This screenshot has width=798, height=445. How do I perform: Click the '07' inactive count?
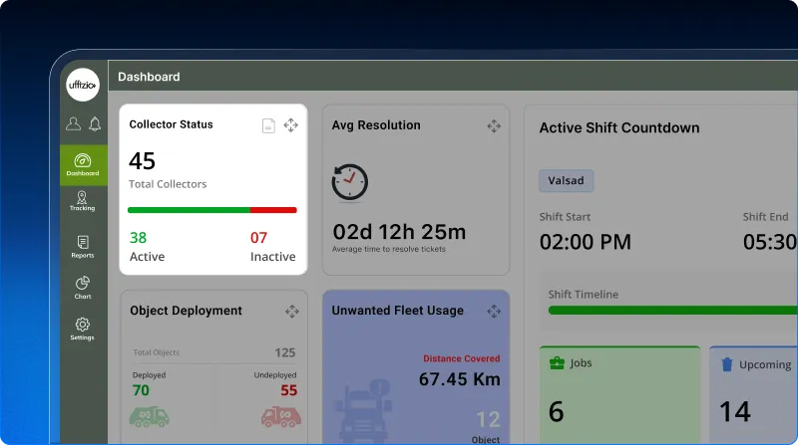[x=258, y=238]
